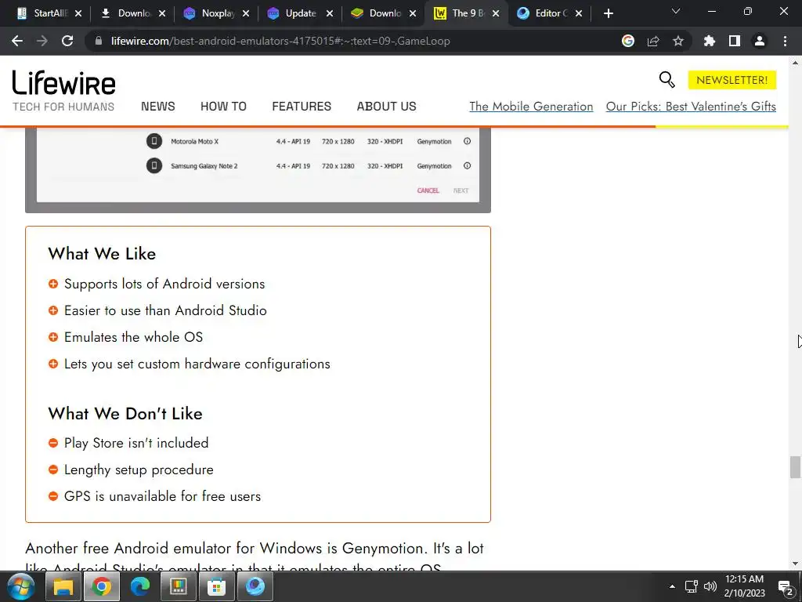Open the Chrome three-dot menu
The width and height of the screenshot is (802, 602).
(785, 41)
